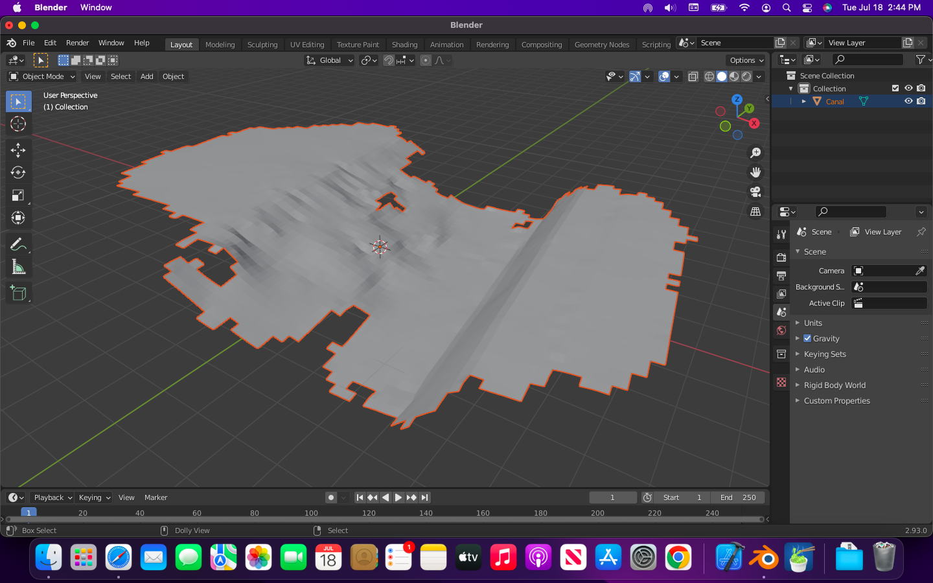Screen dimensions: 933x583
Task: Click the Camera field eyedropper
Action: (x=920, y=271)
